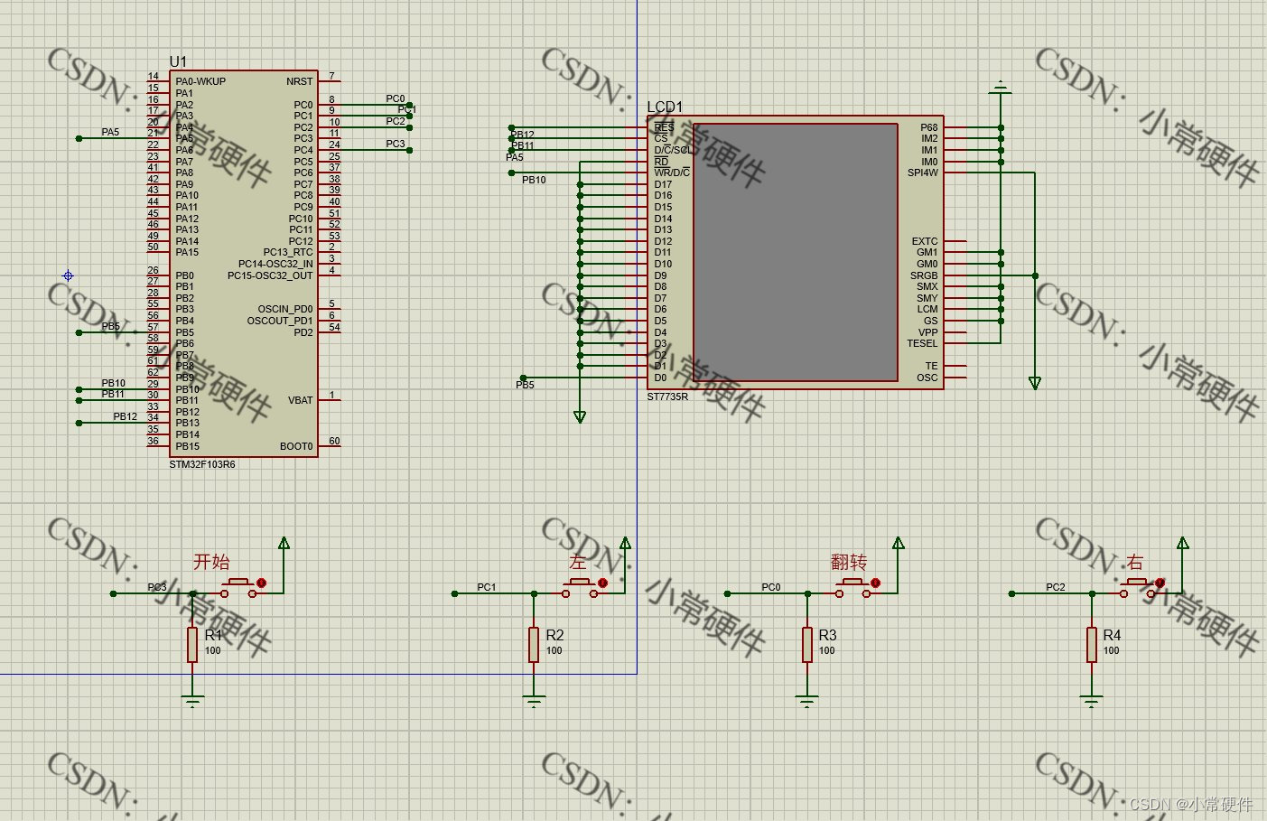Select the ground symbol below R1
This screenshot has width=1267, height=821.
pos(192,700)
